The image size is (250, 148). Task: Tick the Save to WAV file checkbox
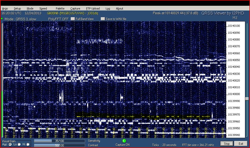point(103,19)
